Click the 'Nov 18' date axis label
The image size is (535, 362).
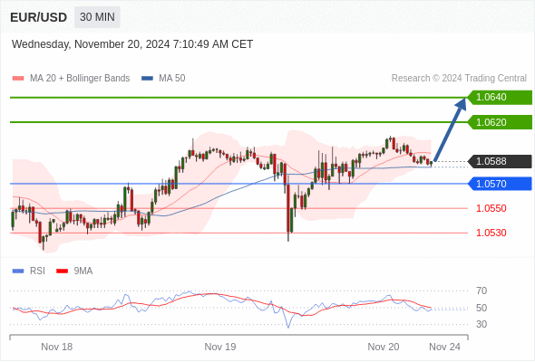[x=56, y=347]
